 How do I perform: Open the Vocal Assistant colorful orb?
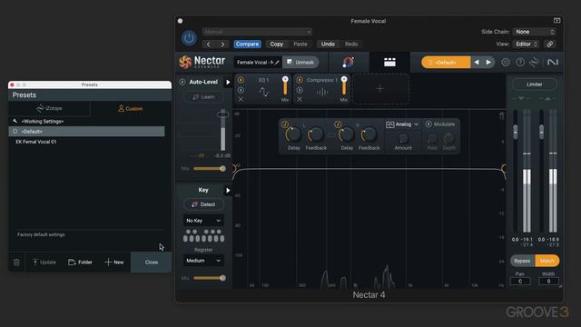click(x=348, y=62)
